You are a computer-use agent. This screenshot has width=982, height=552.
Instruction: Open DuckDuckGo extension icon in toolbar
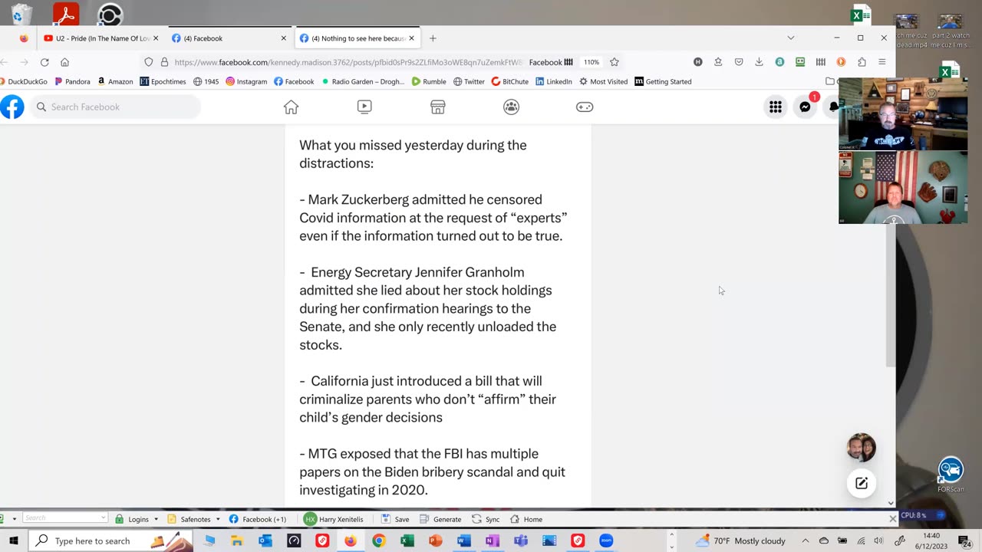(841, 62)
